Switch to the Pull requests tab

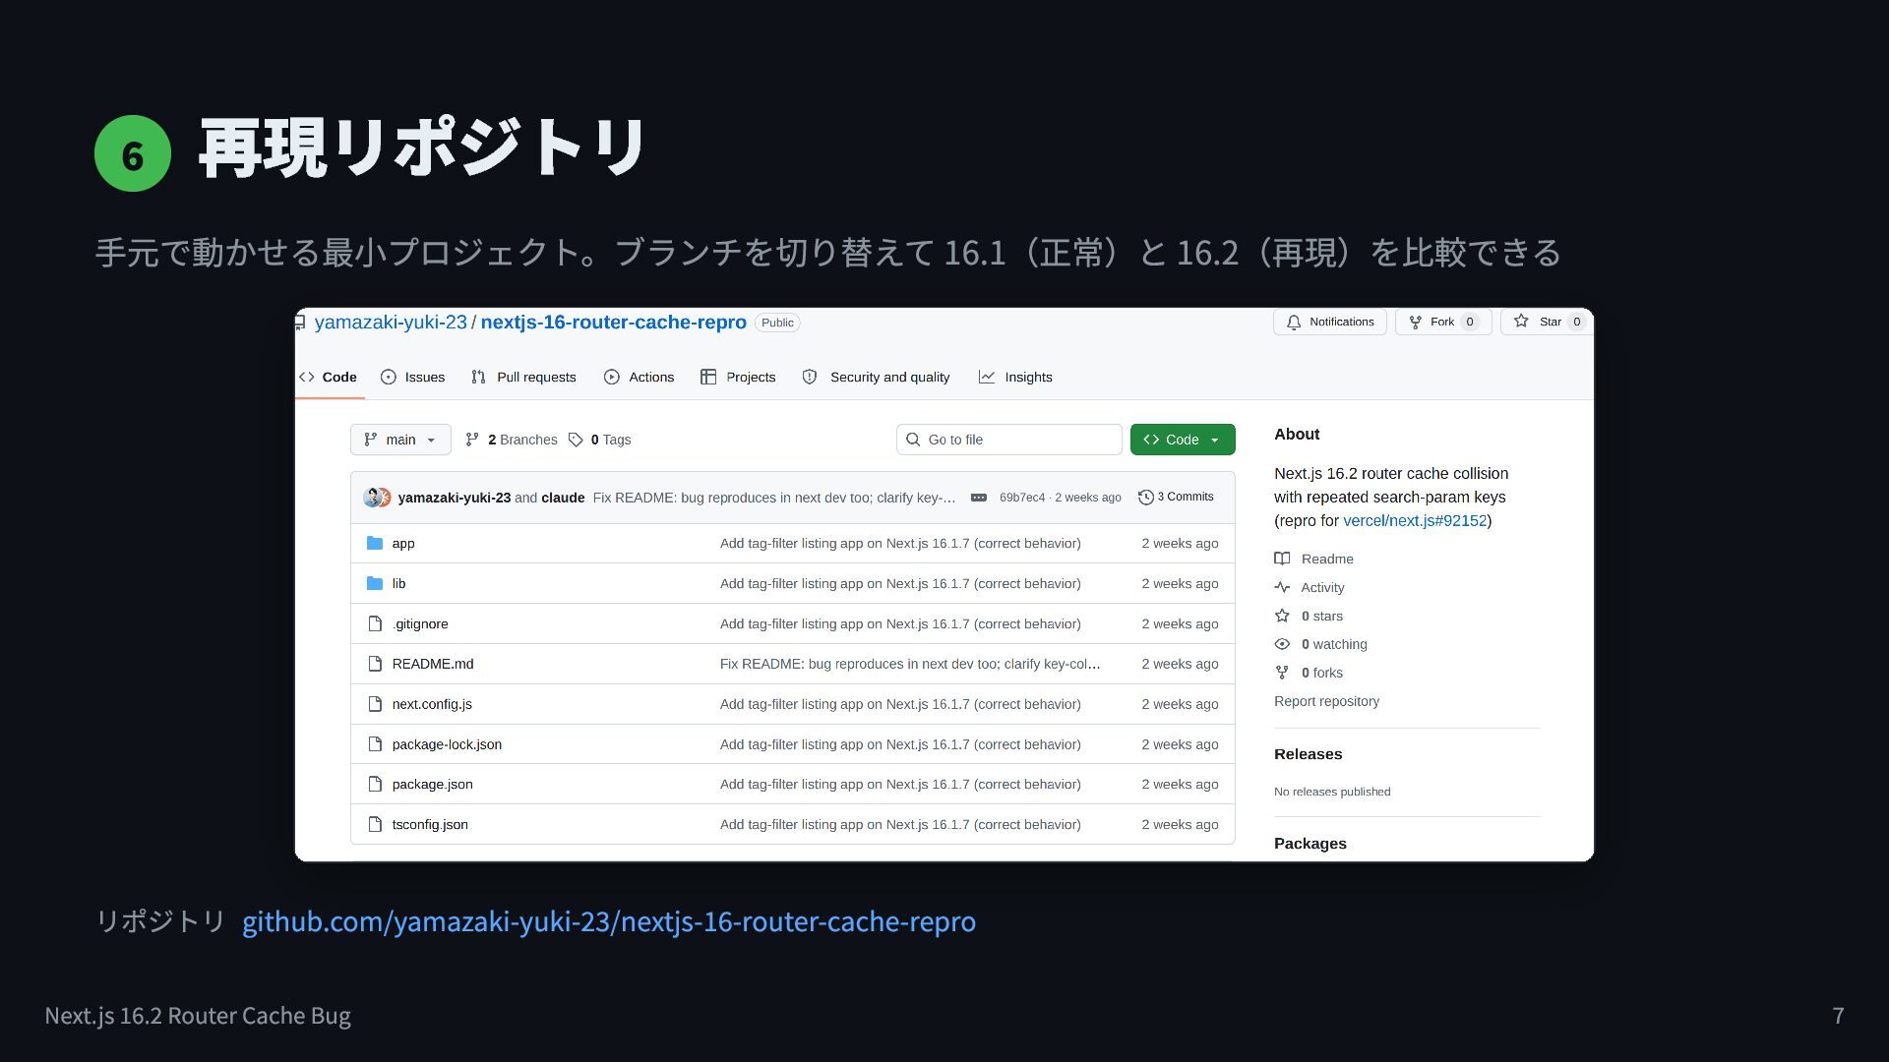click(x=523, y=377)
